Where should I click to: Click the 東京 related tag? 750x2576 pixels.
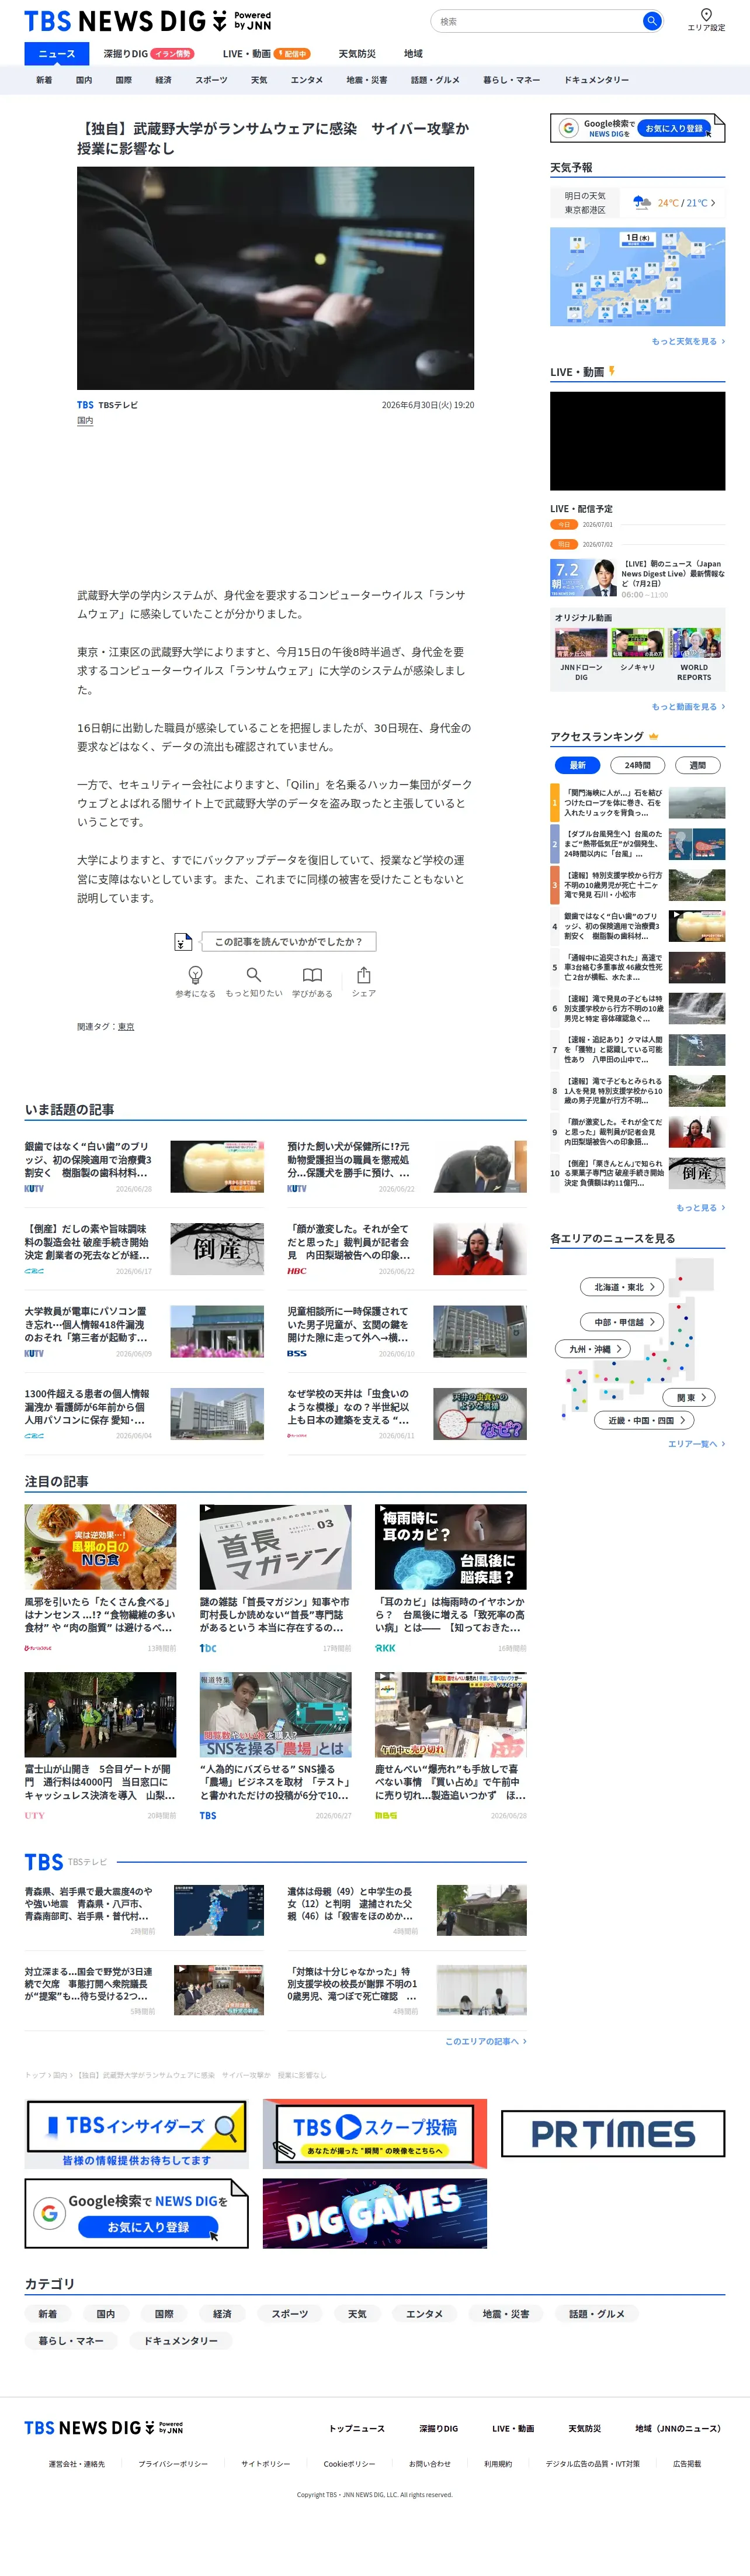(126, 1027)
